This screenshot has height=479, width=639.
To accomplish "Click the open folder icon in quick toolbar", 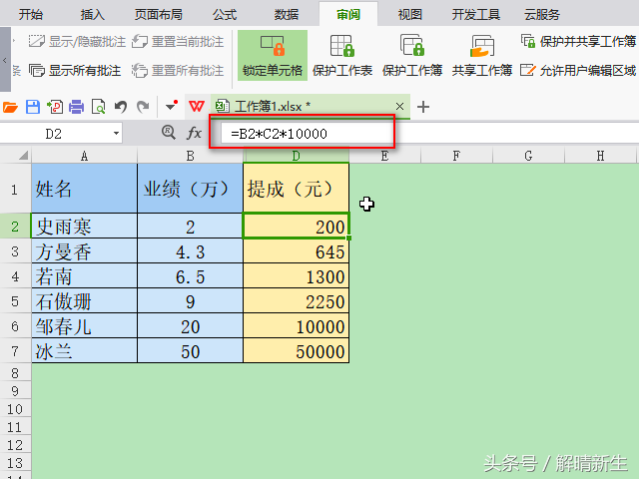I will [x=10, y=107].
